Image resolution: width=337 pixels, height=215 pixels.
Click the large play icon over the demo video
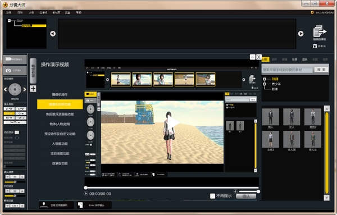click(x=173, y=123)
